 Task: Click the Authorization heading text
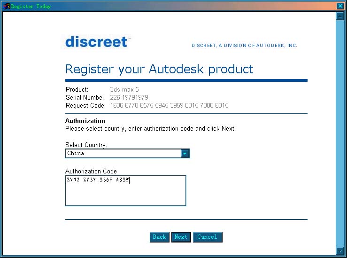click(85, 121)
